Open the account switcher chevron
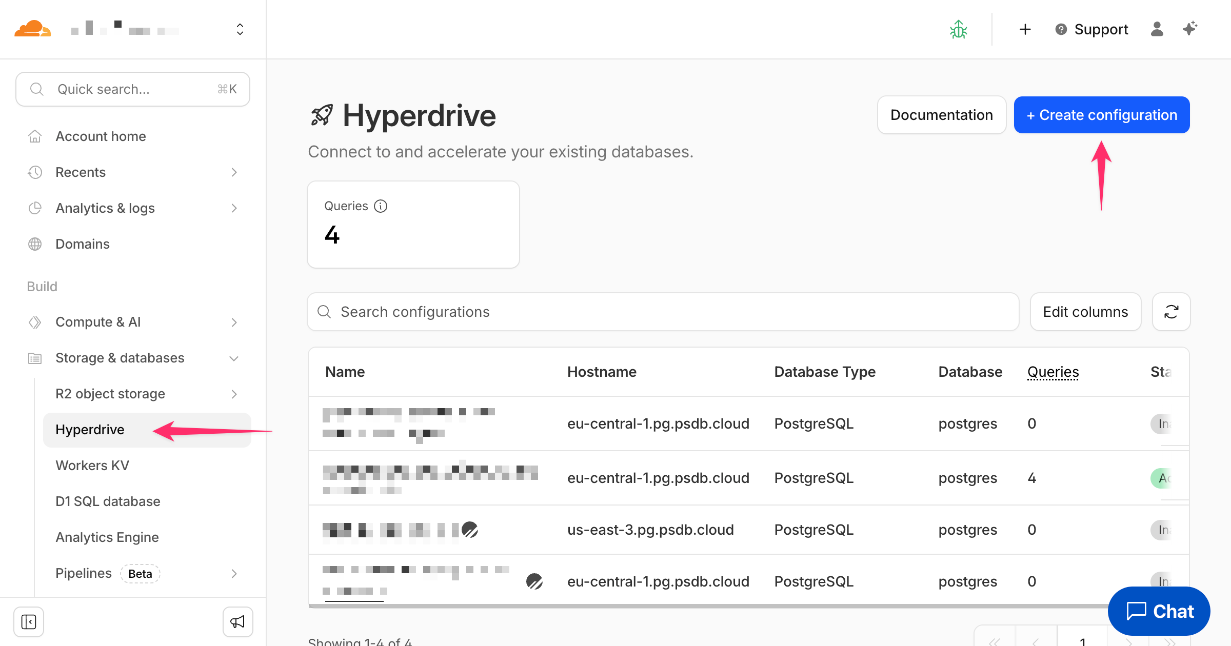 [x=240, y=29]
